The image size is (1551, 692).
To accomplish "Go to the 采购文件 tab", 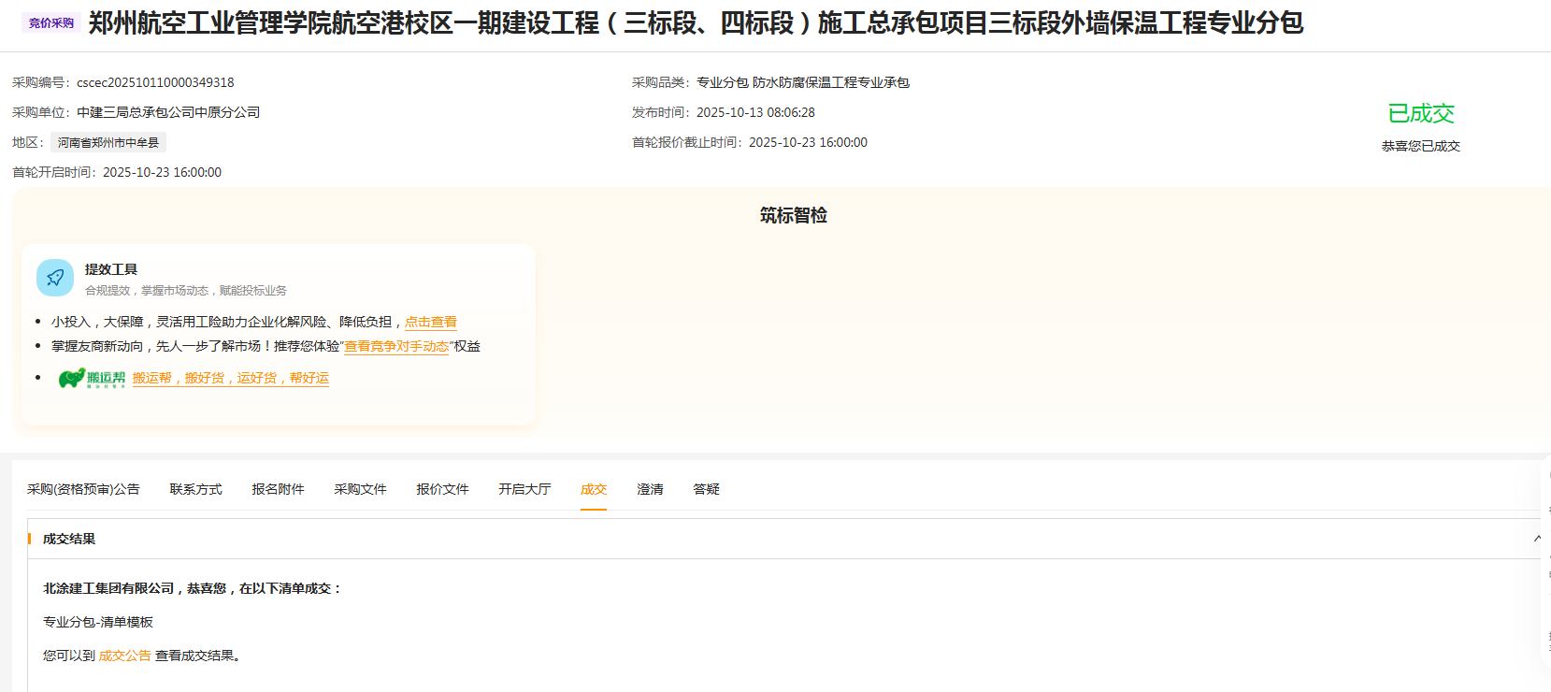I will click(x=360, y=489).
